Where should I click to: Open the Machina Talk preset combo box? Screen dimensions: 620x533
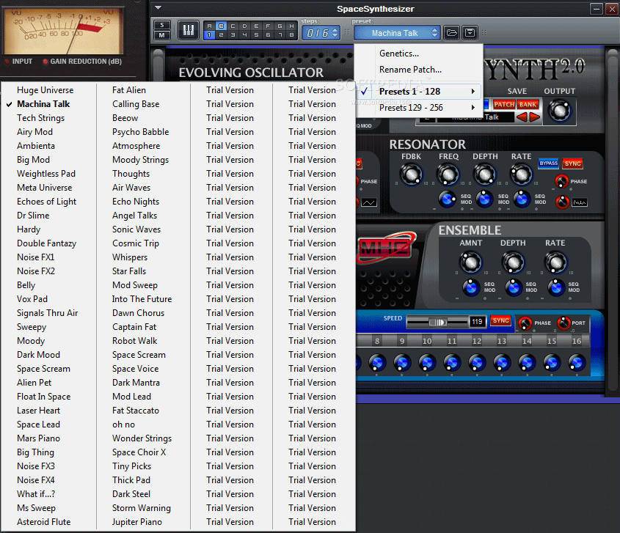point(397,33)
